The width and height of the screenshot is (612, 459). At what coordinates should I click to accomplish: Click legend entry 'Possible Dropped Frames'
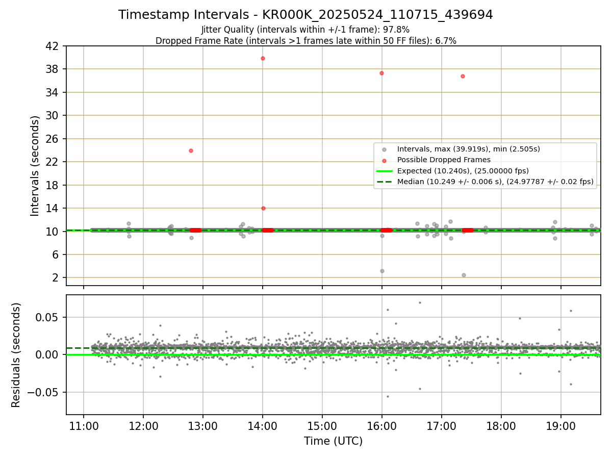pos(444,160)
